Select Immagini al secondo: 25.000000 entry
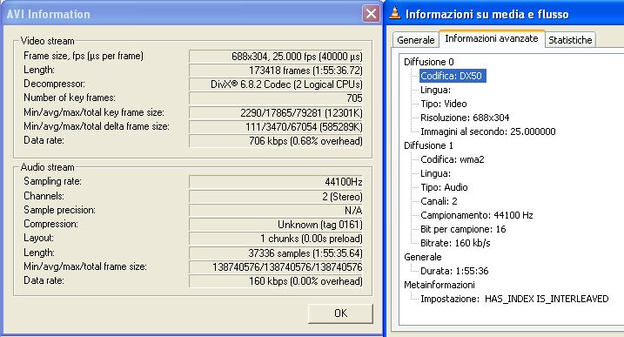The width and height of the screenshot is (624, 337). [x=488, y=131]
